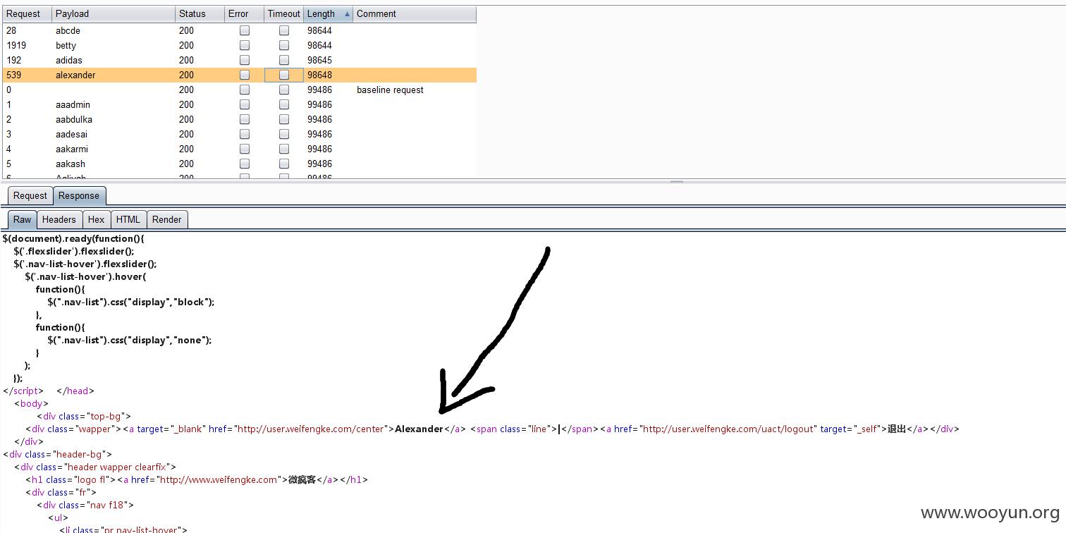Tick the Error checkbox for abcde row
This screenshot has height=533, width=1066.
click(245, 30)
